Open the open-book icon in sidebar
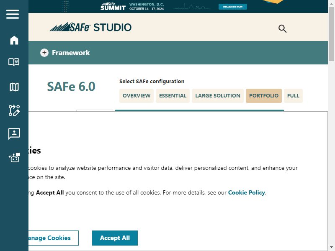The width and height of the screenshot is (335, 251). tap(14, 62)
